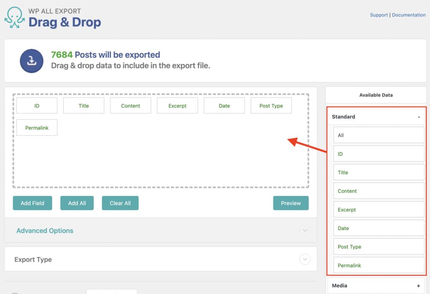430x294 pixels.
Task: Click the Preview button
Action: pyautogui.click(x=291, y=203)
